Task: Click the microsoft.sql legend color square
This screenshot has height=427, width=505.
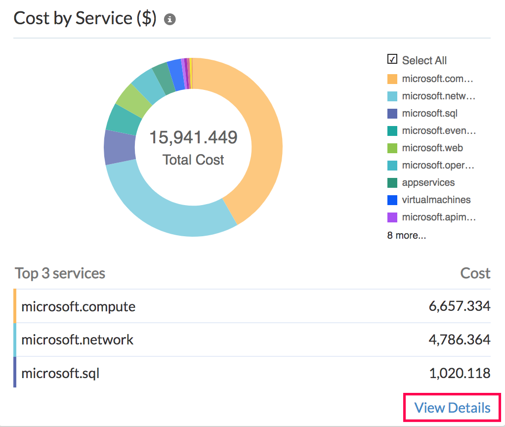Action: tap(392, 113)
